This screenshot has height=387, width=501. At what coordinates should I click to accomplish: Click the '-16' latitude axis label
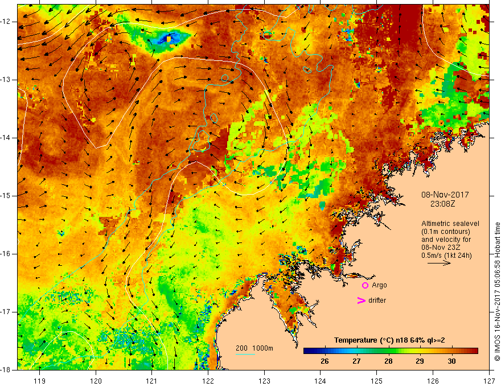point(6,254)
